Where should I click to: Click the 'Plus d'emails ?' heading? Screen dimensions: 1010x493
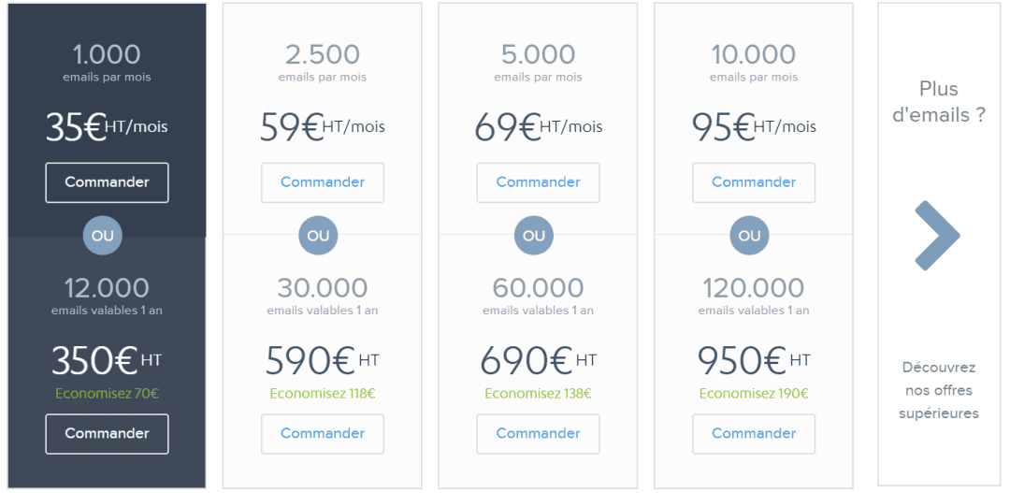point(939,102)
